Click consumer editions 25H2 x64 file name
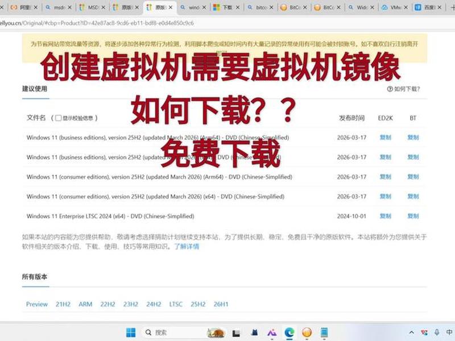Screen dimensions: 455x341 tap(155, 197)
